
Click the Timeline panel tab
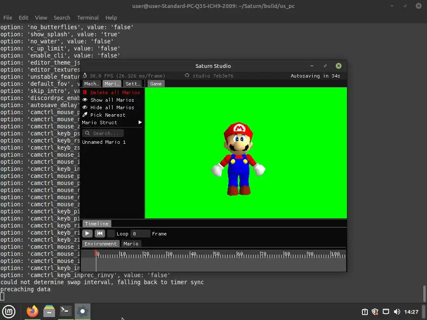tap(97, 224)
